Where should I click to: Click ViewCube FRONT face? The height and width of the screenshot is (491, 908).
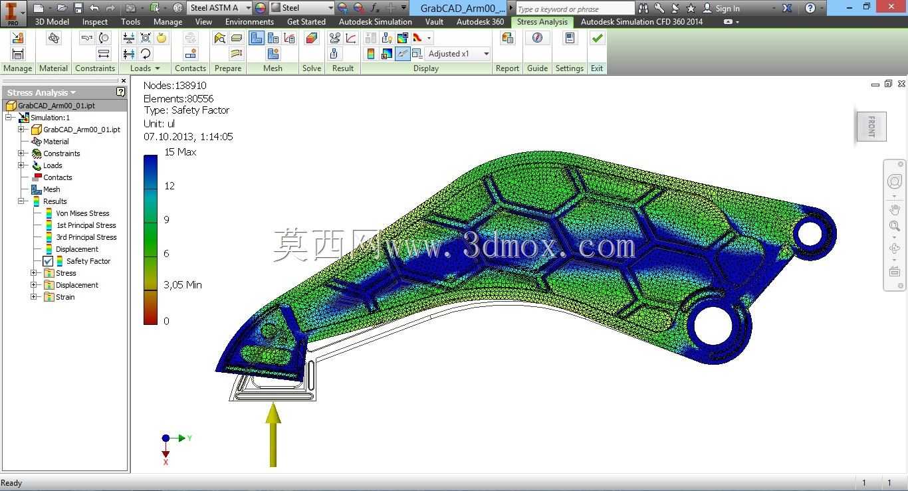pyautogui.click(x=871, y=126)
